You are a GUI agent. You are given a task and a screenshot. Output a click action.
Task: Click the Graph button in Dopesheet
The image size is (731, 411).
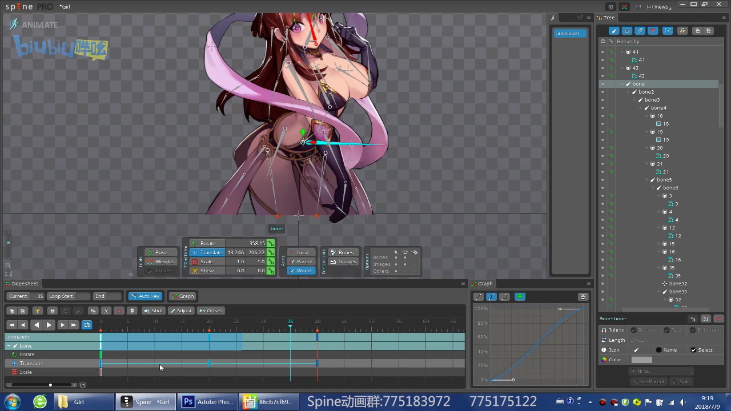pyautogui.click(x=183, y=296)
